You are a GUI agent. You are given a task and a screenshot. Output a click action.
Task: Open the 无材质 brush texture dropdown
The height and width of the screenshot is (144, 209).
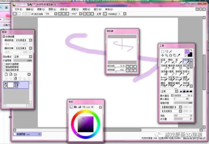tap(180, 111)
